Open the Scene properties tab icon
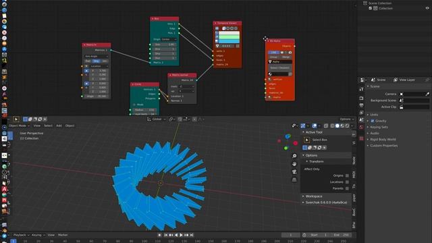The width and height of the screenshot is (432, 243). click(362, 120)
